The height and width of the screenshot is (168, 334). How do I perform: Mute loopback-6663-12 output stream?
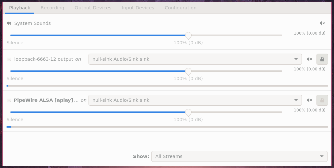pos(309,59)
